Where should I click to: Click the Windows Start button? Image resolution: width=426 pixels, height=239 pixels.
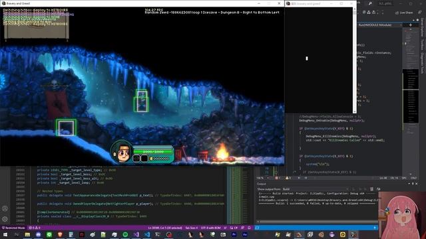click(x=5, y=234)
